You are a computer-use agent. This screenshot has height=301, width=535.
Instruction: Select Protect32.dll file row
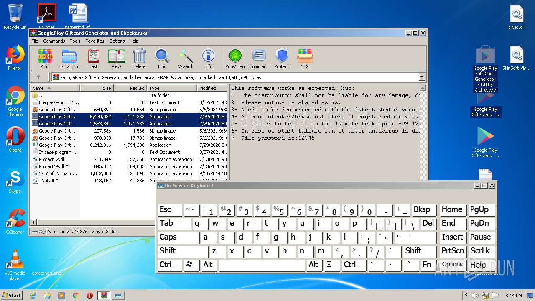click(130, 159)
